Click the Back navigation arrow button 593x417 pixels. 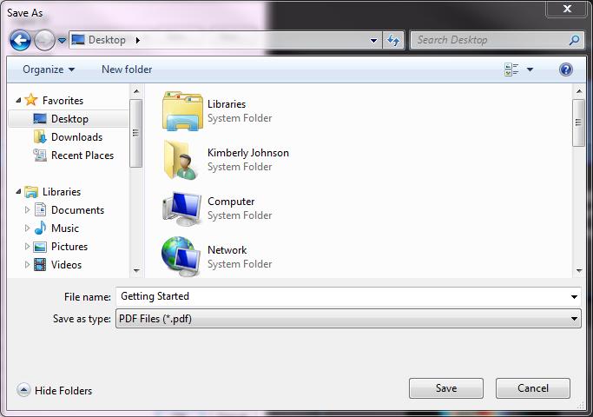coord(21,40)
